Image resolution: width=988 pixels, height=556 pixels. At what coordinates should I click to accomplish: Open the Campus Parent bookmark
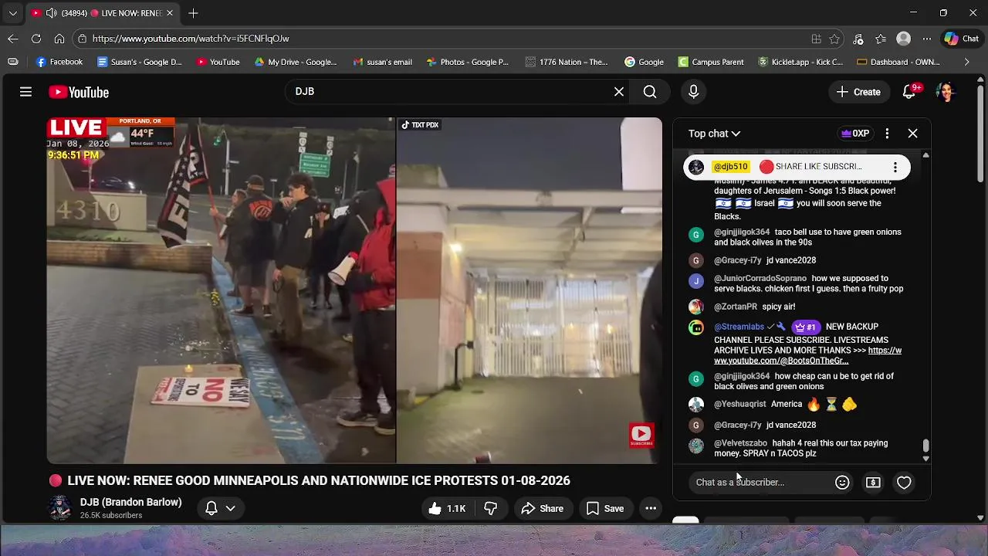(710, 62)
